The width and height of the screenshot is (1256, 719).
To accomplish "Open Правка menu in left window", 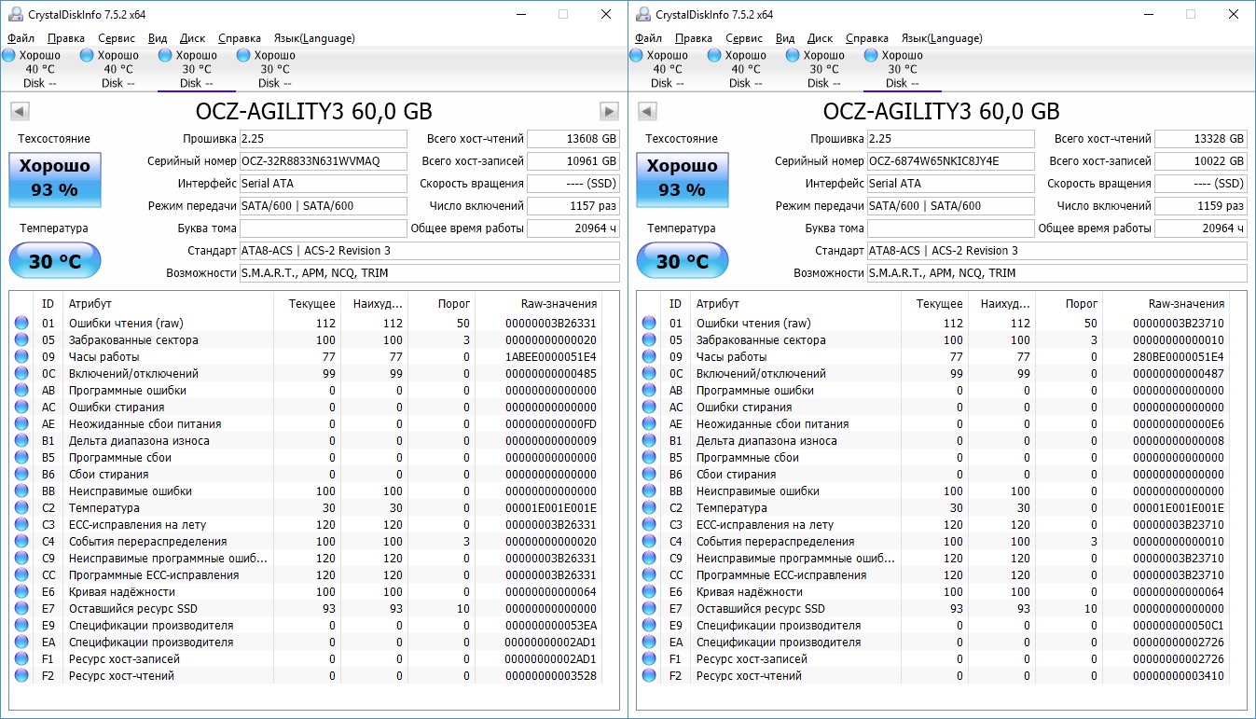I will point(66,38).
